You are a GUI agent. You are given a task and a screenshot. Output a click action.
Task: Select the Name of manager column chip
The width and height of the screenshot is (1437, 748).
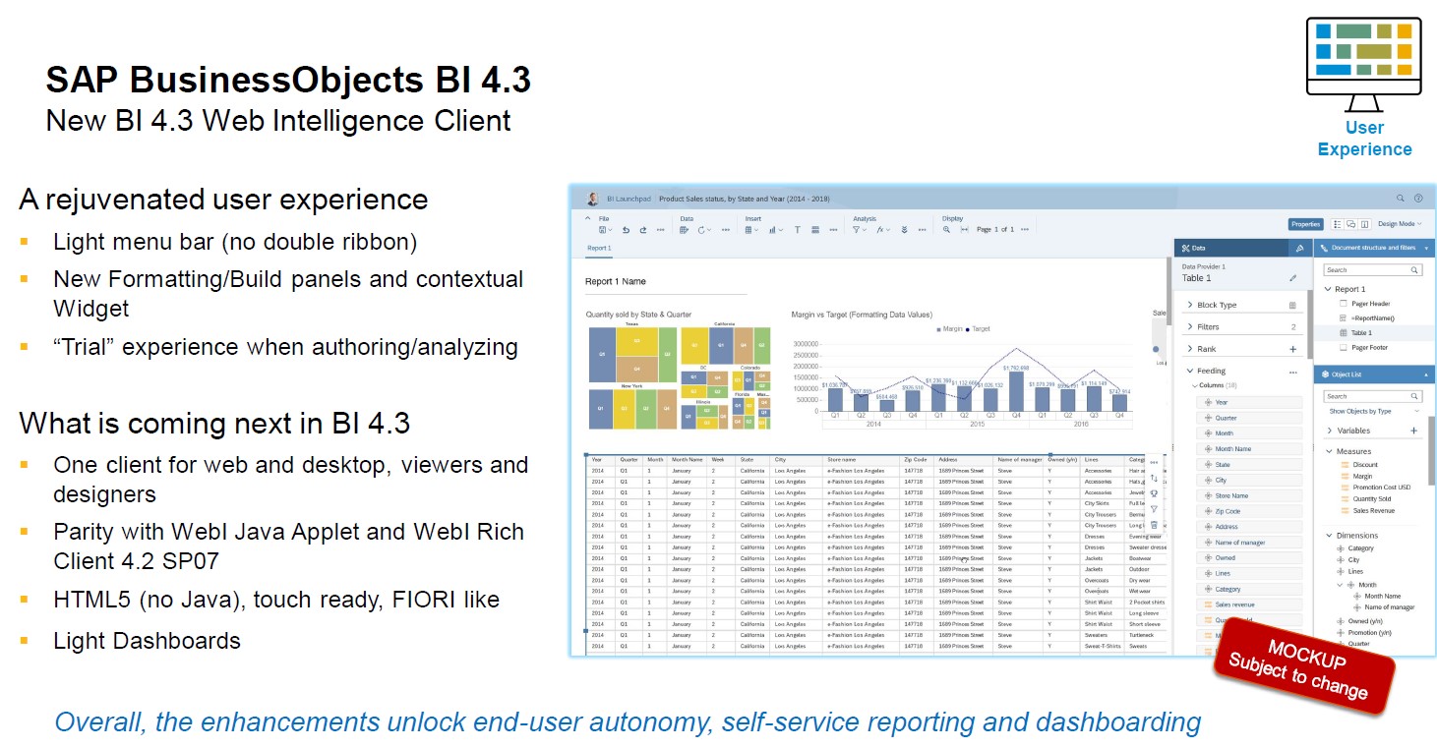coord(1249,543)
